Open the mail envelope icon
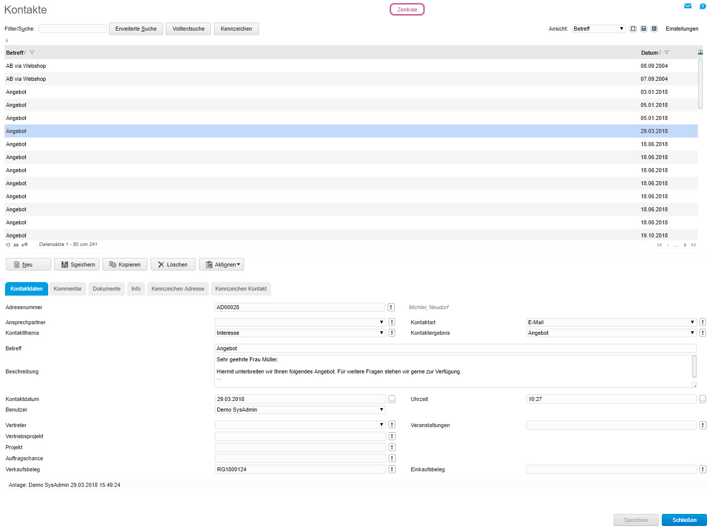 coord(687,6)
